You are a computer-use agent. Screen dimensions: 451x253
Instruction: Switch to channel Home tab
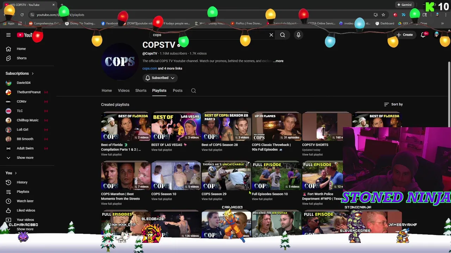point(107,91)
